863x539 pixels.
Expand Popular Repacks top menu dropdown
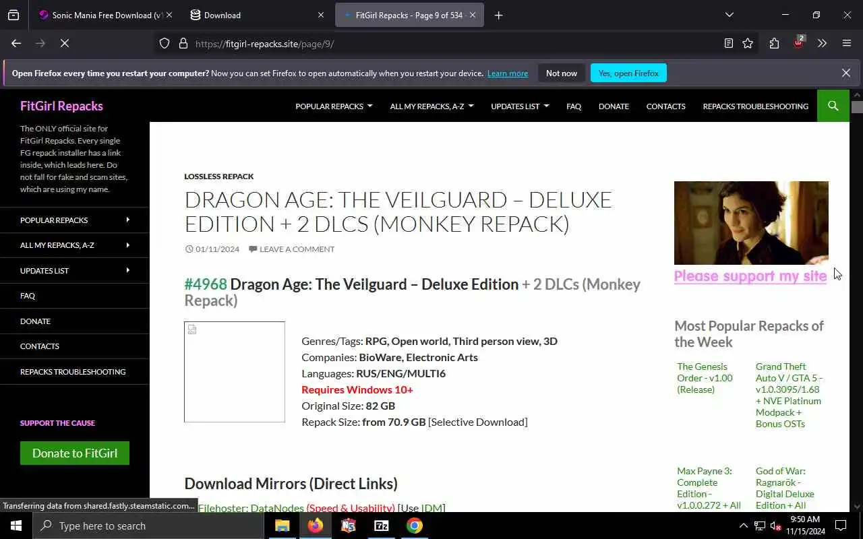334,106
